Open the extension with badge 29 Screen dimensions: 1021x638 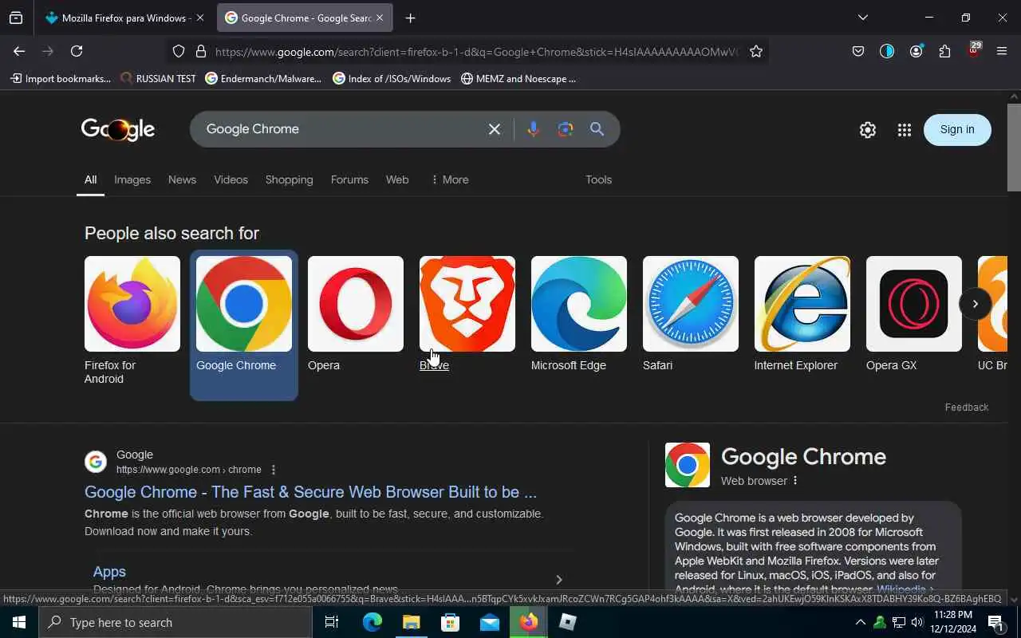(973, 49)
